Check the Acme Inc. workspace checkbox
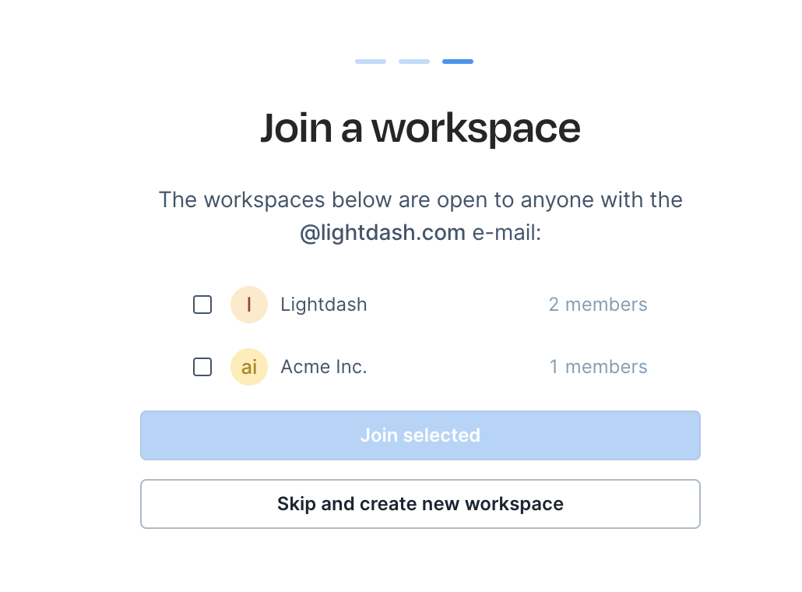802x592 pixels. click(x=202, y=366)
